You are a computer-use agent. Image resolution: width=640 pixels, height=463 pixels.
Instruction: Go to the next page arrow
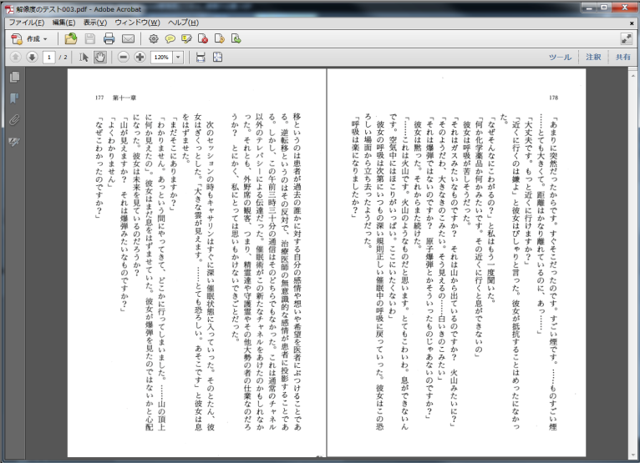point(31,57)
